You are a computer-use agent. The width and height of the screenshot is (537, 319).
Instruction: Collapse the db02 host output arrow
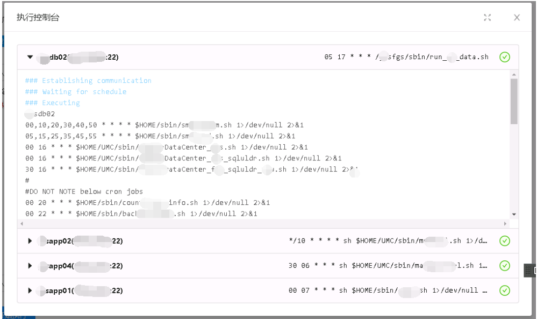pyautogui.click(x=30, y=57)
